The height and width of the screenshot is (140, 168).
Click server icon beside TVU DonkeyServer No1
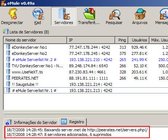8,65
